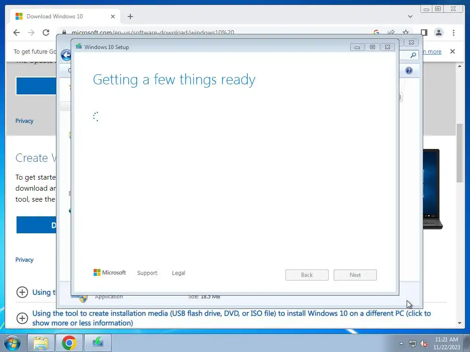Click Explorer window back arrow
This screenshot has width=470, height=352.
coord(66,55)
